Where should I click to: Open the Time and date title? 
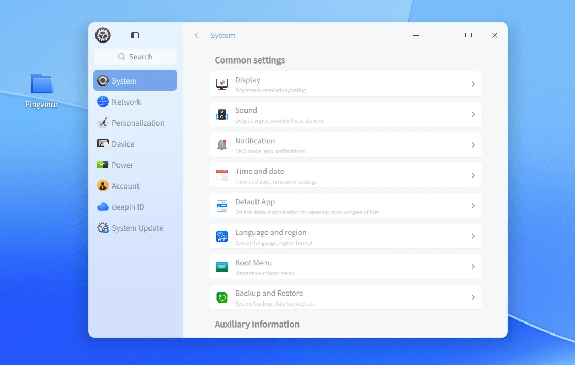point(259,171)
